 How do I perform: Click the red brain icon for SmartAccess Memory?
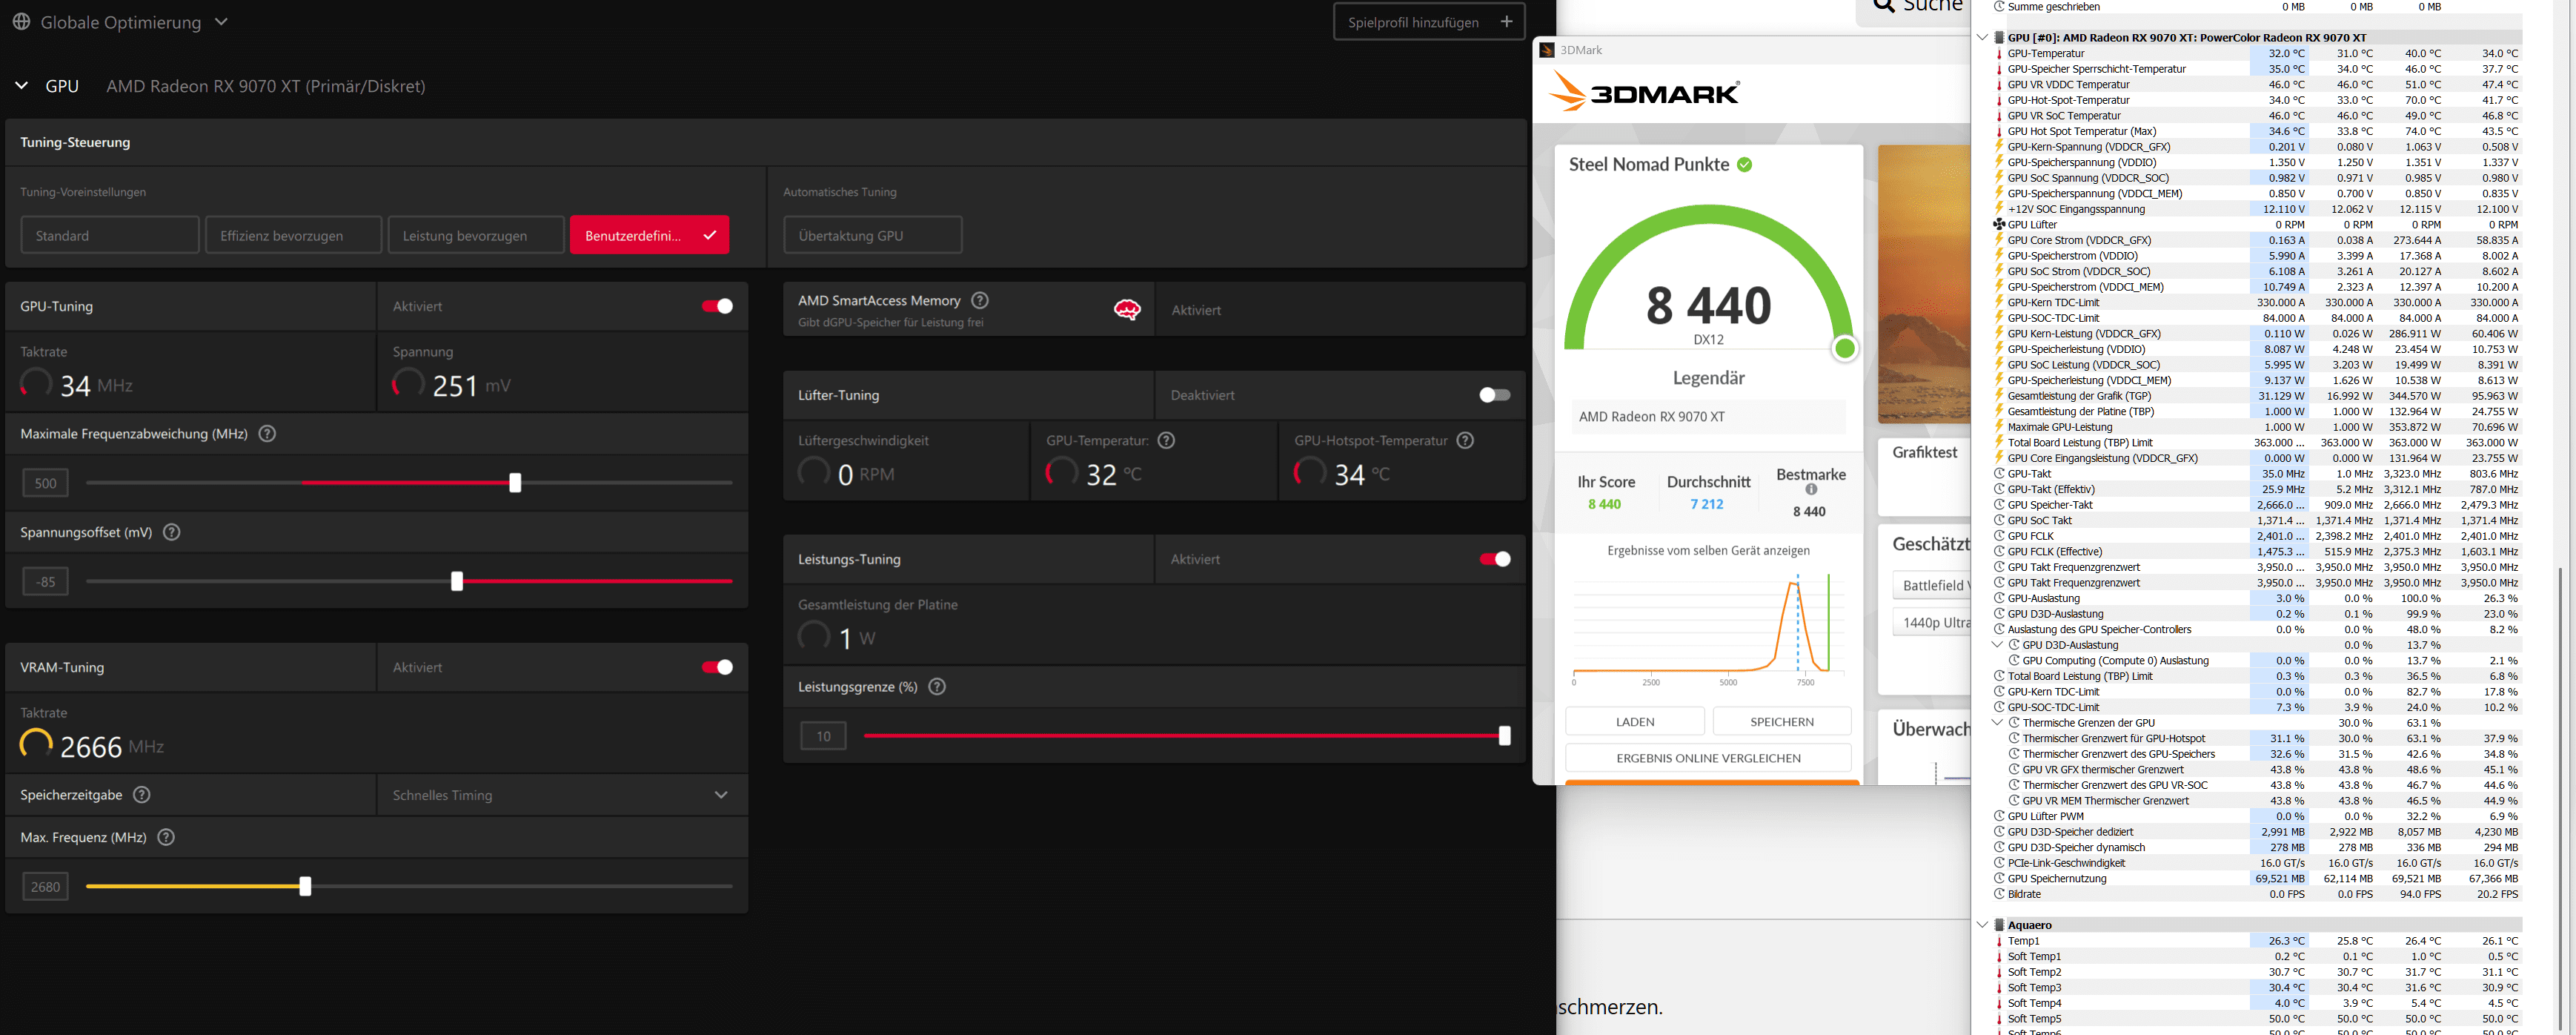pos(1127,310)
